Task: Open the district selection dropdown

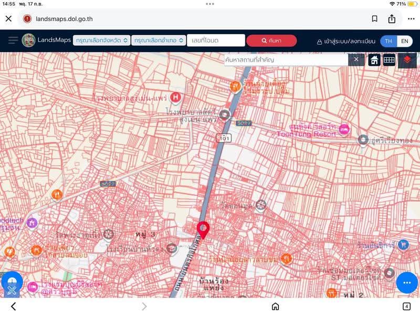Action: (159, 40)
